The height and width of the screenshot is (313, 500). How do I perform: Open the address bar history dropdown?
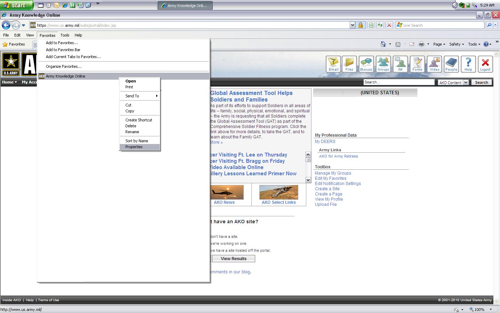pyautogui.click(x=352, y=25)
